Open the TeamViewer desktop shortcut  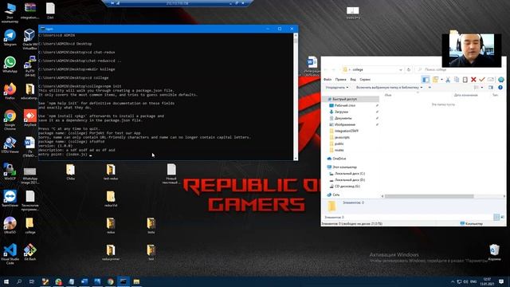(x=10, y=199)
